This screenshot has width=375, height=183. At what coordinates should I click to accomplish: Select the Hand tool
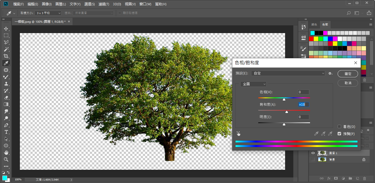click(6, 153)
